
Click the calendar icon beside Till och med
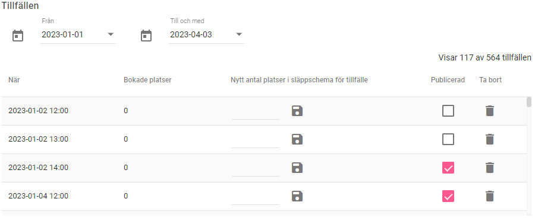coord(146,36)
